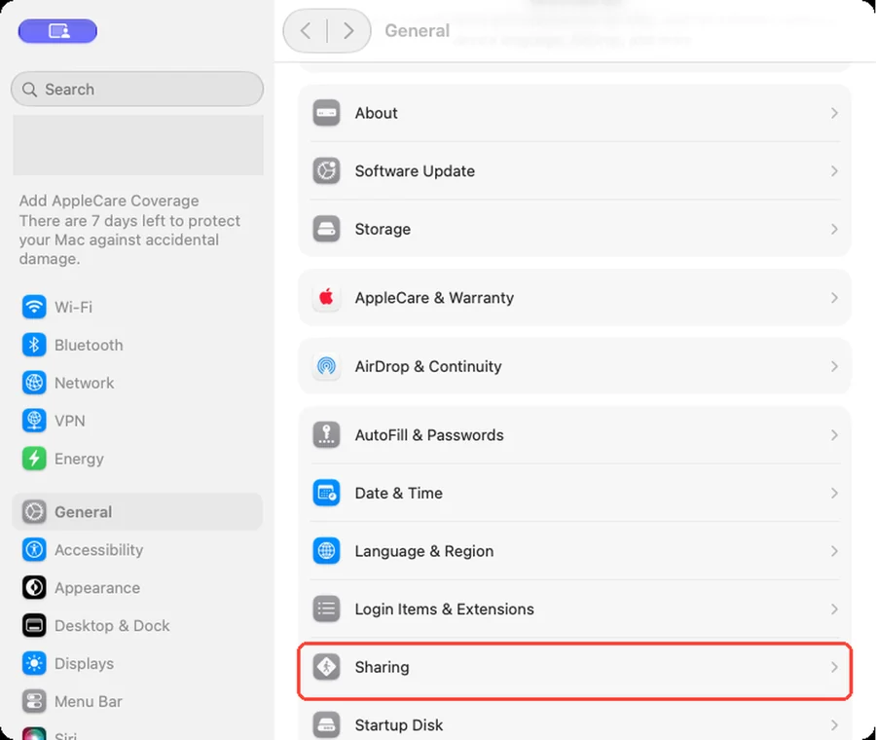876x740 pixels.
Task: Click the Menu Bar icon in sidebar
Action: pyautogui.click(x=34, y=701)
